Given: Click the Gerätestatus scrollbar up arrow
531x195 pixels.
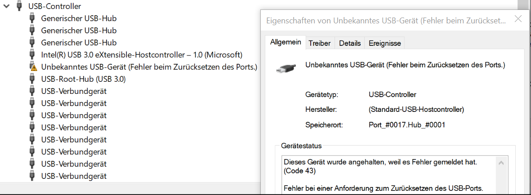Looking at the screenshot, I should click(x=501, y=163).
